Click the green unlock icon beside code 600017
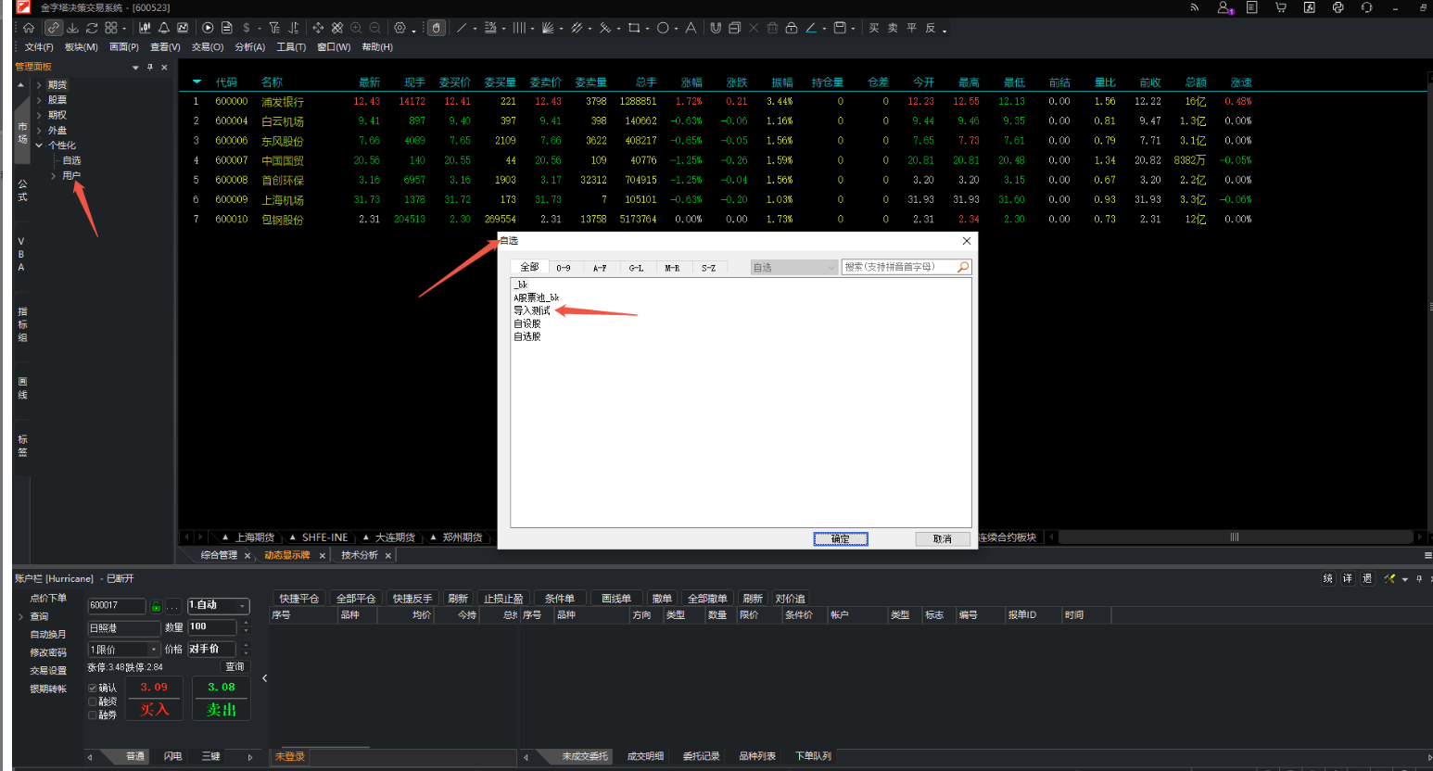The height and width of the screenshot is (771, 1433). pos(156,607)
